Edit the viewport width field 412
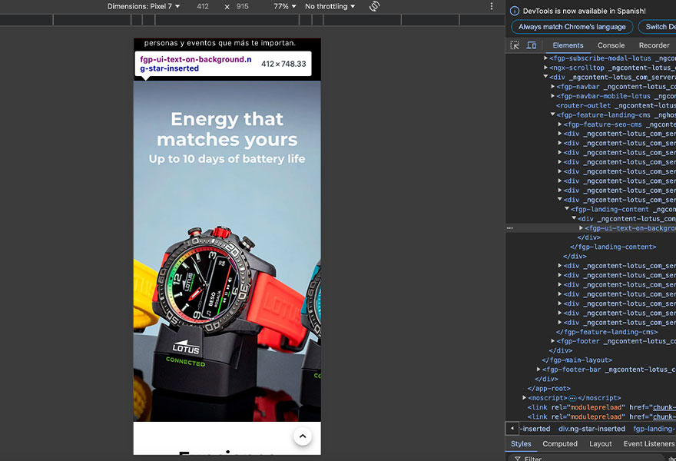The width and height of the screenshot is (676, 461). (x=203, y=6)
